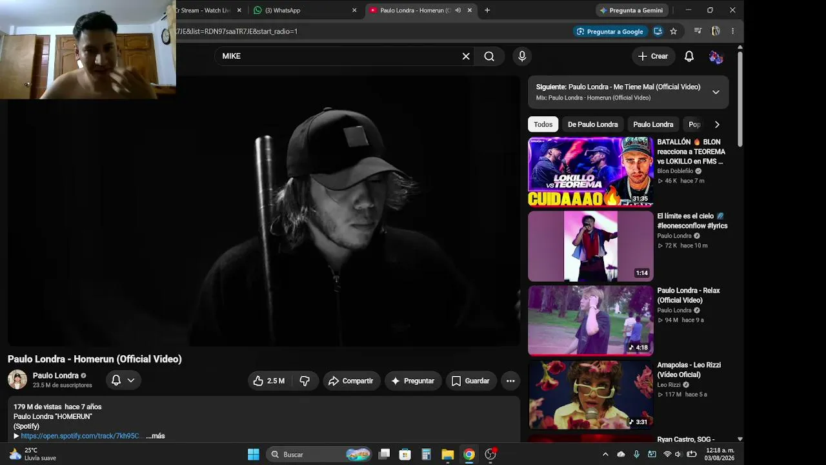Click the Windows taskbar Buscar search box

319,455
